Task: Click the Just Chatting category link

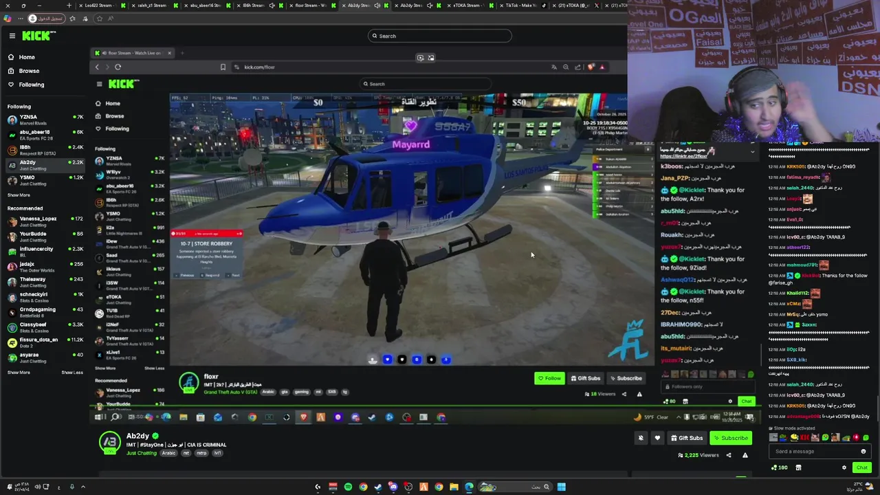Action: [x=142, y=453]
